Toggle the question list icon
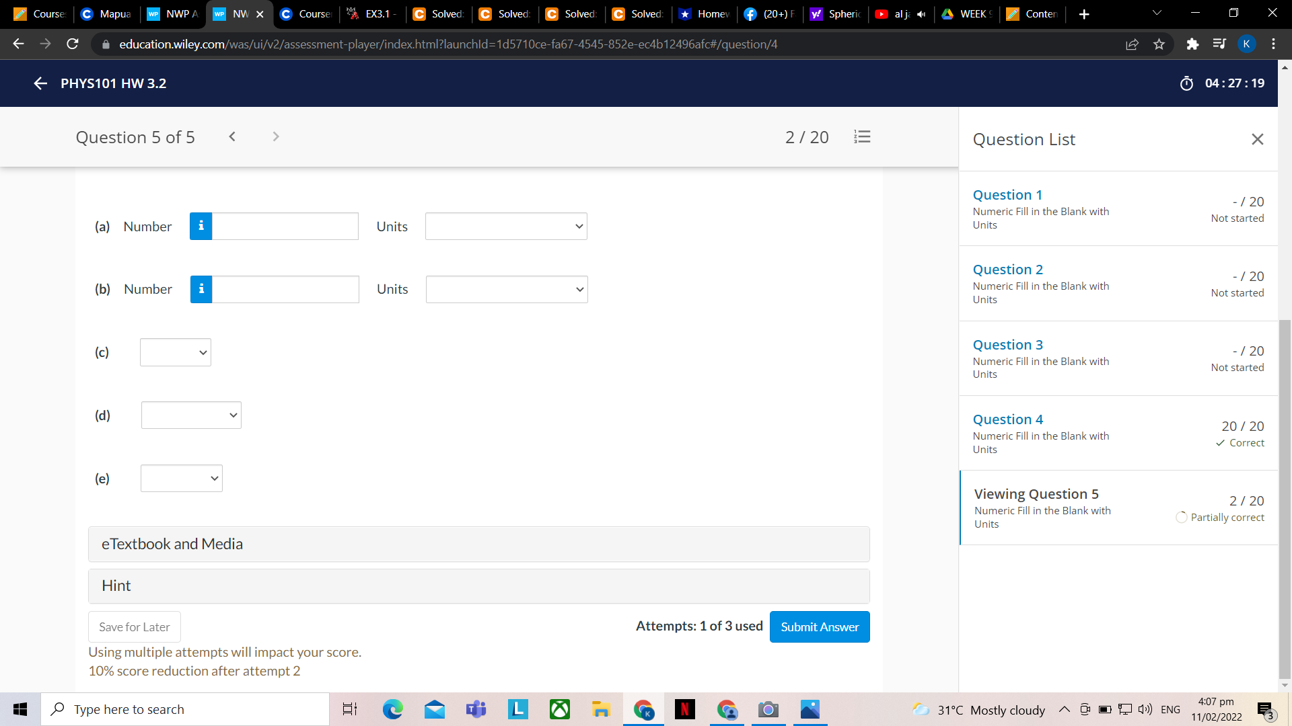The image size is (1292, 726). point(862,137)
